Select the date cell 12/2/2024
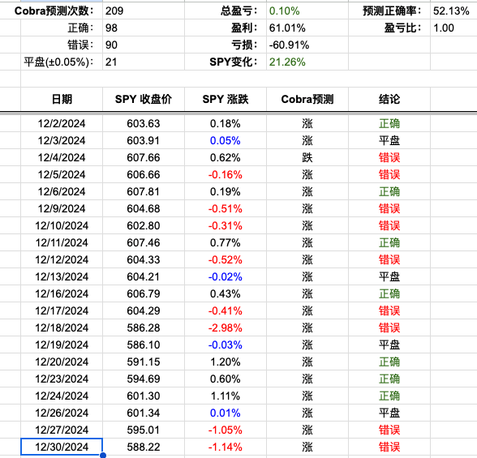Viewport: 477px width, 458px height. pos(62,123)
